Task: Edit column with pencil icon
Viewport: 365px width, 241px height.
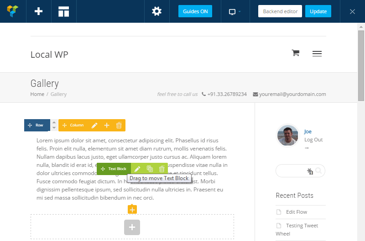Action: tap(94, 126)
